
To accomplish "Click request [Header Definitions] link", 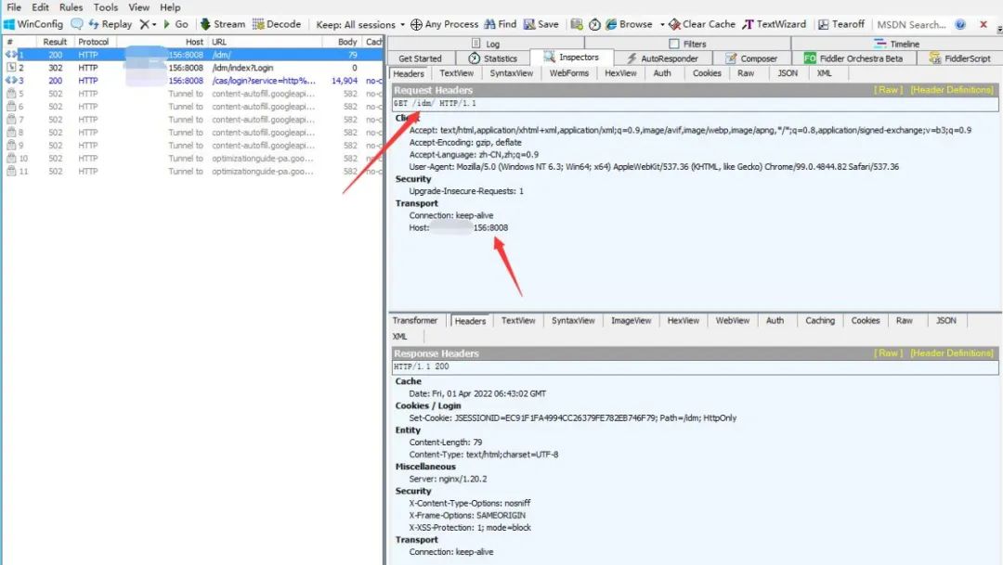I will [952, 90].
